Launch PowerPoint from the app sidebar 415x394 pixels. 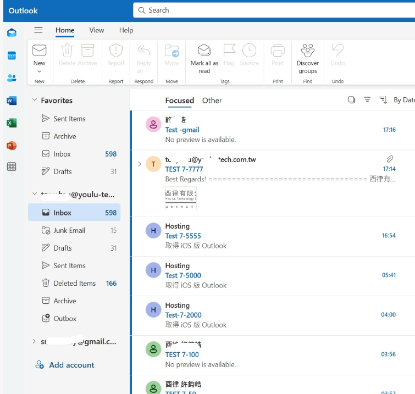(x=12, y=146)
